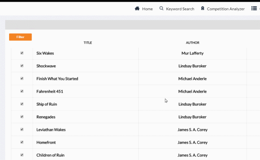Click author Mur Lafferty cell
260x160 pixels.
(192, 53)
